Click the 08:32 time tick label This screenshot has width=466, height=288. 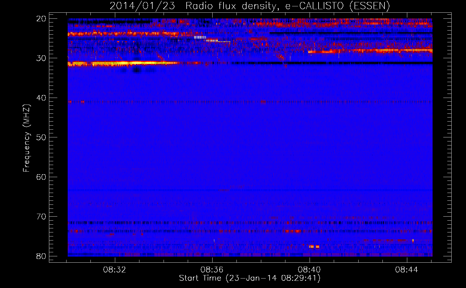pos(115,270)
